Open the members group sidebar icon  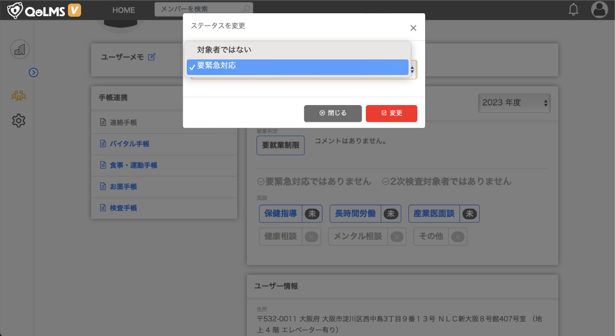[19, 95]
